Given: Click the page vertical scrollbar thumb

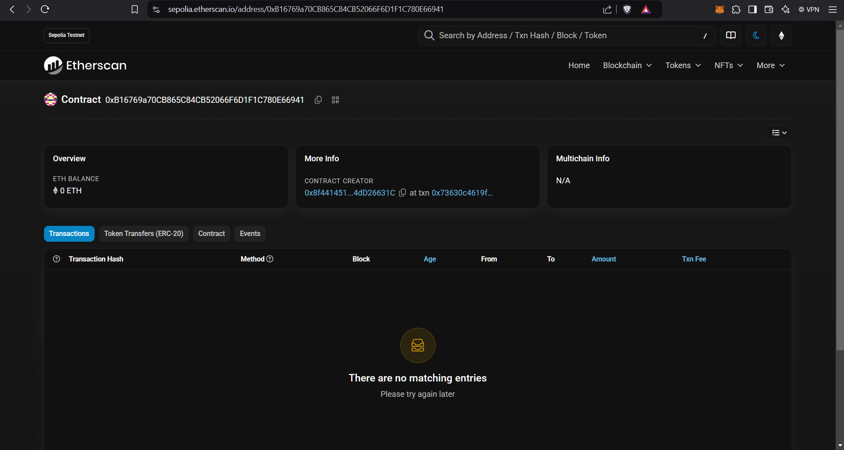Looking at the screenshot, I should [x=840, y=190].
